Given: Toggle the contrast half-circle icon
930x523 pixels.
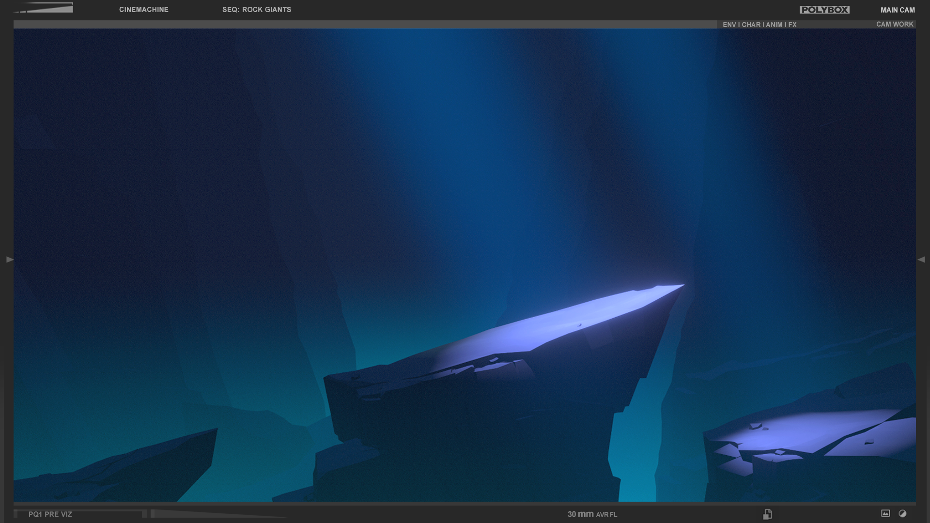Looking at the screenshot, I should click(902, 513).
